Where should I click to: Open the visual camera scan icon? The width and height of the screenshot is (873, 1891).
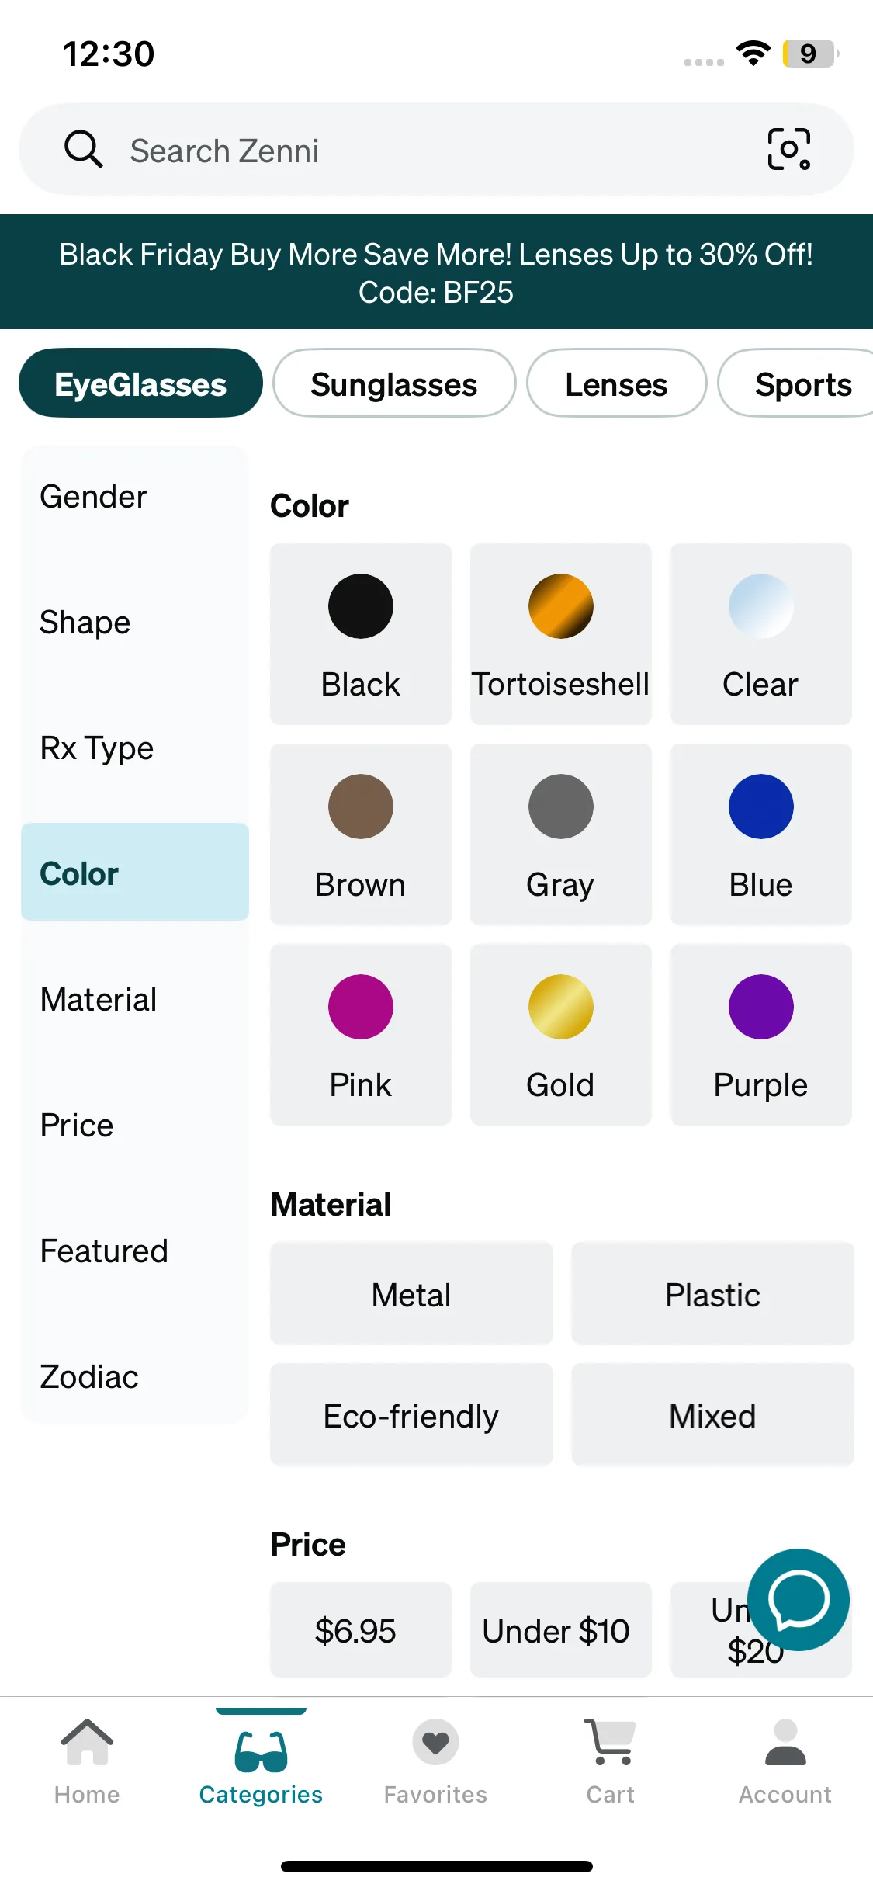pos(788,149)
